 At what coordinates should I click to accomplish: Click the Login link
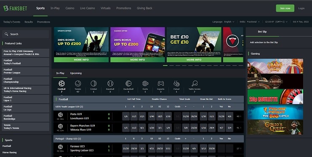(301, 8)
